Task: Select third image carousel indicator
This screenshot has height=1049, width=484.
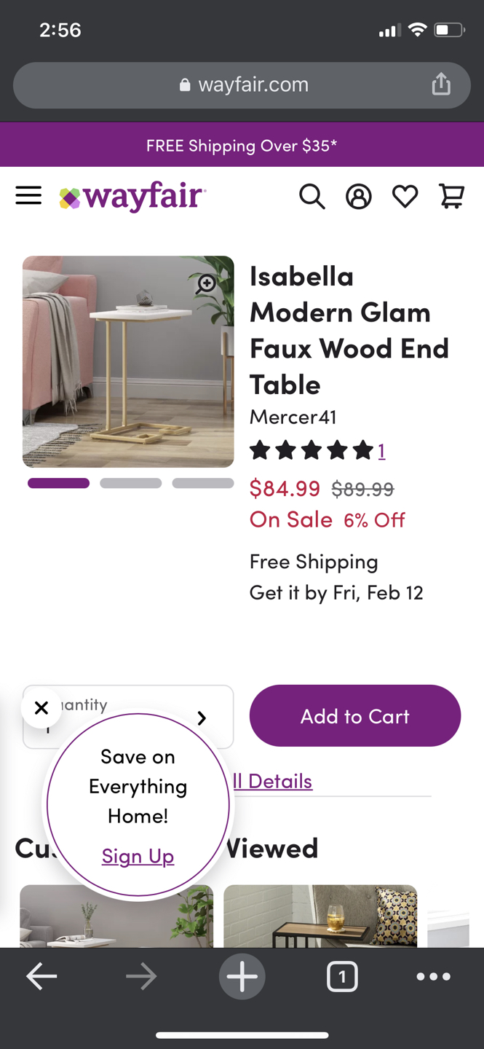Action: [x=203, y=483]
